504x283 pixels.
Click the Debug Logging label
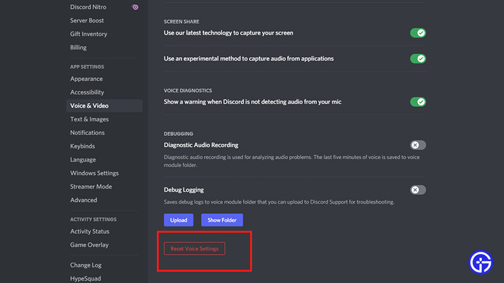click(x=184, y=190)
